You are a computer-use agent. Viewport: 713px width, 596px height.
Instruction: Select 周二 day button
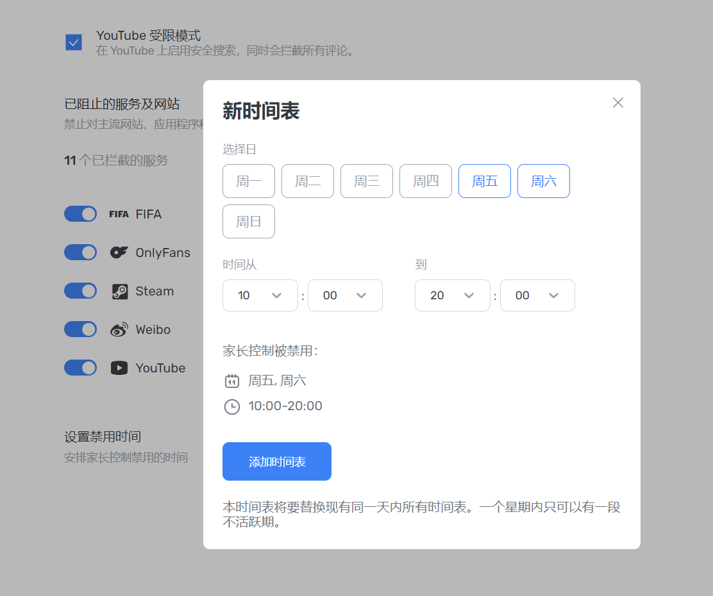[307, 181]
